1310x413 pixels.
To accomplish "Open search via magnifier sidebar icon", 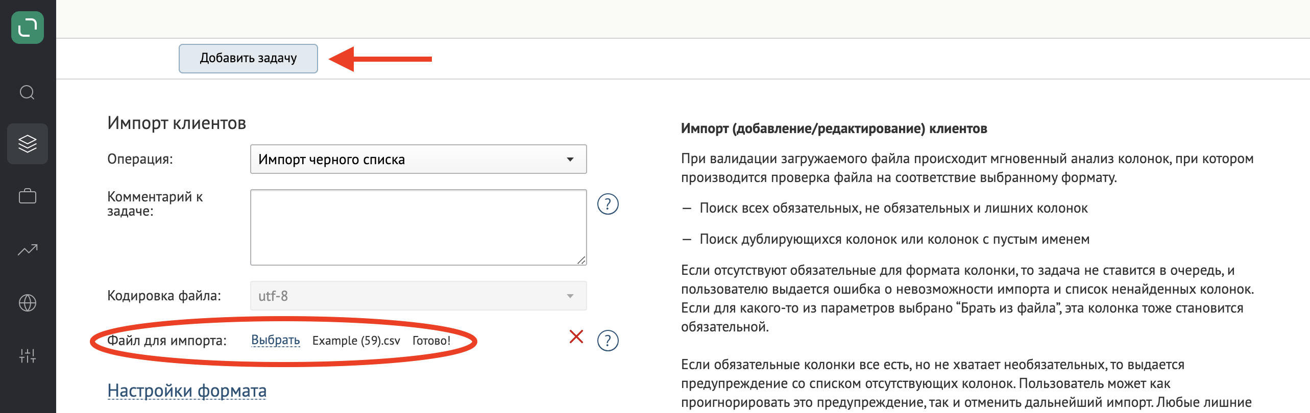I will [28, 92].
